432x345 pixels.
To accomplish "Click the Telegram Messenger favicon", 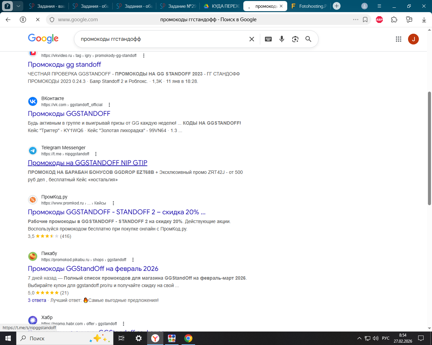I will (33, 151).
